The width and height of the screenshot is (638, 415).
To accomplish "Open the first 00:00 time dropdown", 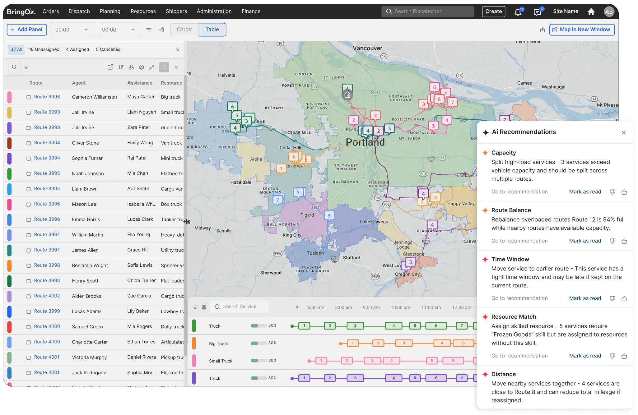I will click(x=72, y=30).
